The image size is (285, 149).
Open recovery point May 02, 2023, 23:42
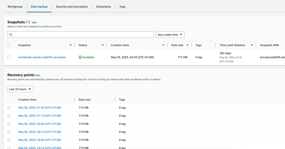click(40, 140)
